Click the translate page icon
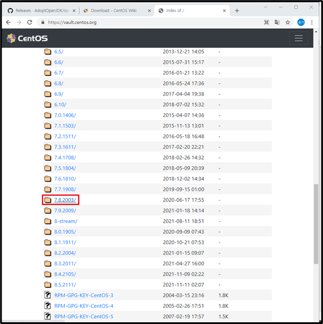 click(x=277, y=22)
